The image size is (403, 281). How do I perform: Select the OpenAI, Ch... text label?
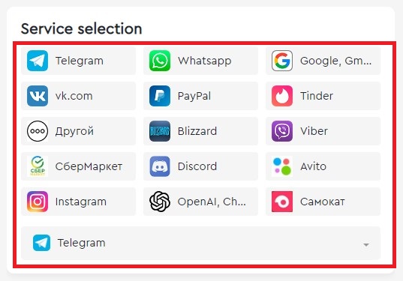click(212, 202)
